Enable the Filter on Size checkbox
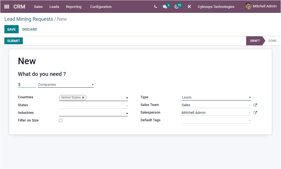Viewport: 281px width, 169px height. point(60,120)
